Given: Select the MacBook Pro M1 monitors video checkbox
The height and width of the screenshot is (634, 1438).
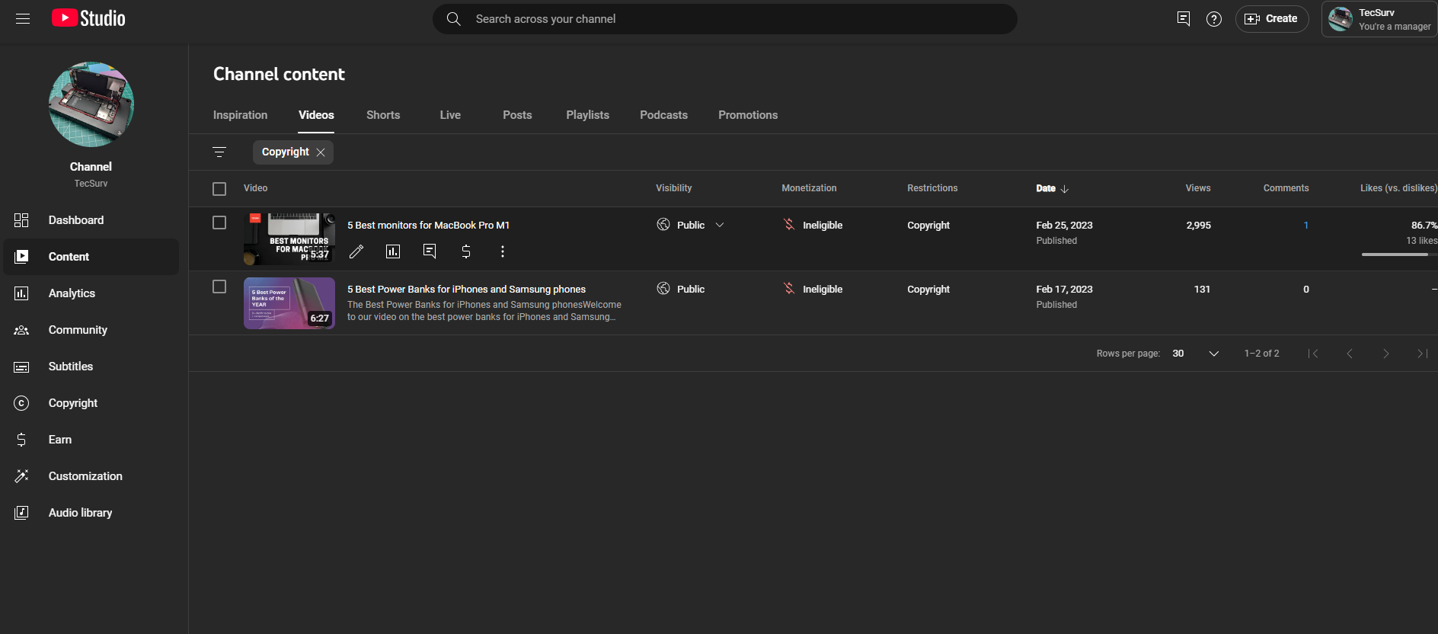Looking at the screenshot, I should coord(219,223).
